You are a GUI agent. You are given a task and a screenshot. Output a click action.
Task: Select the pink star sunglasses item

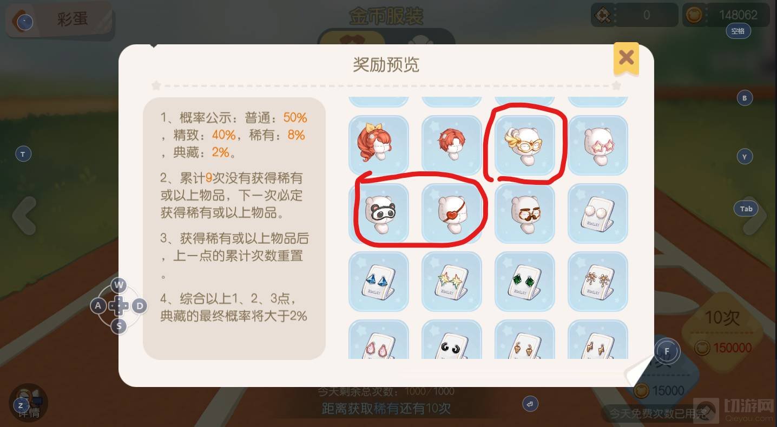pyautogui.click(x=598, y=145)
